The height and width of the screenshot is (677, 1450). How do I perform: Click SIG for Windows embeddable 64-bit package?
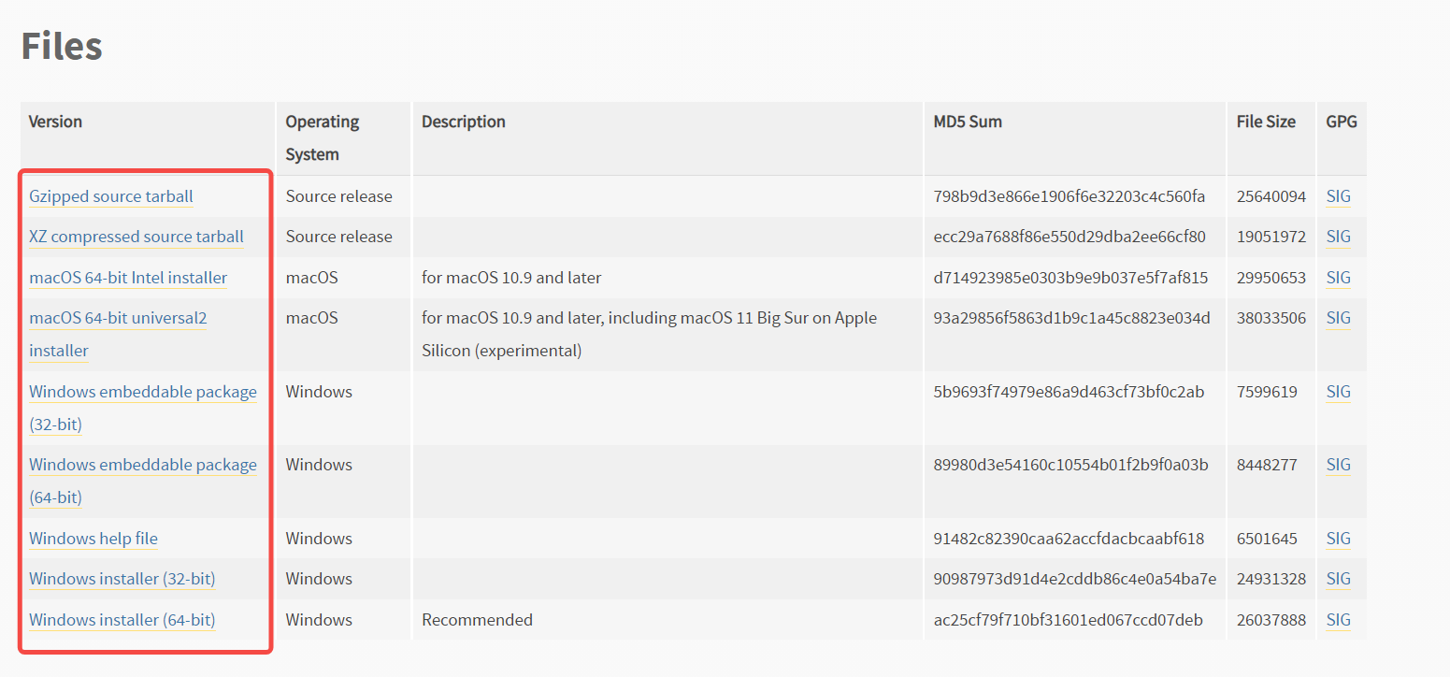click(x=1338, y=465)
